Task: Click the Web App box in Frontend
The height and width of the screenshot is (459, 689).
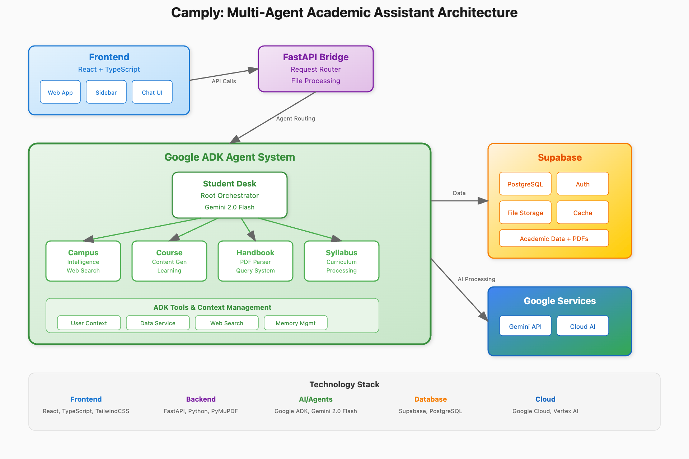Action: pos(60,92)
